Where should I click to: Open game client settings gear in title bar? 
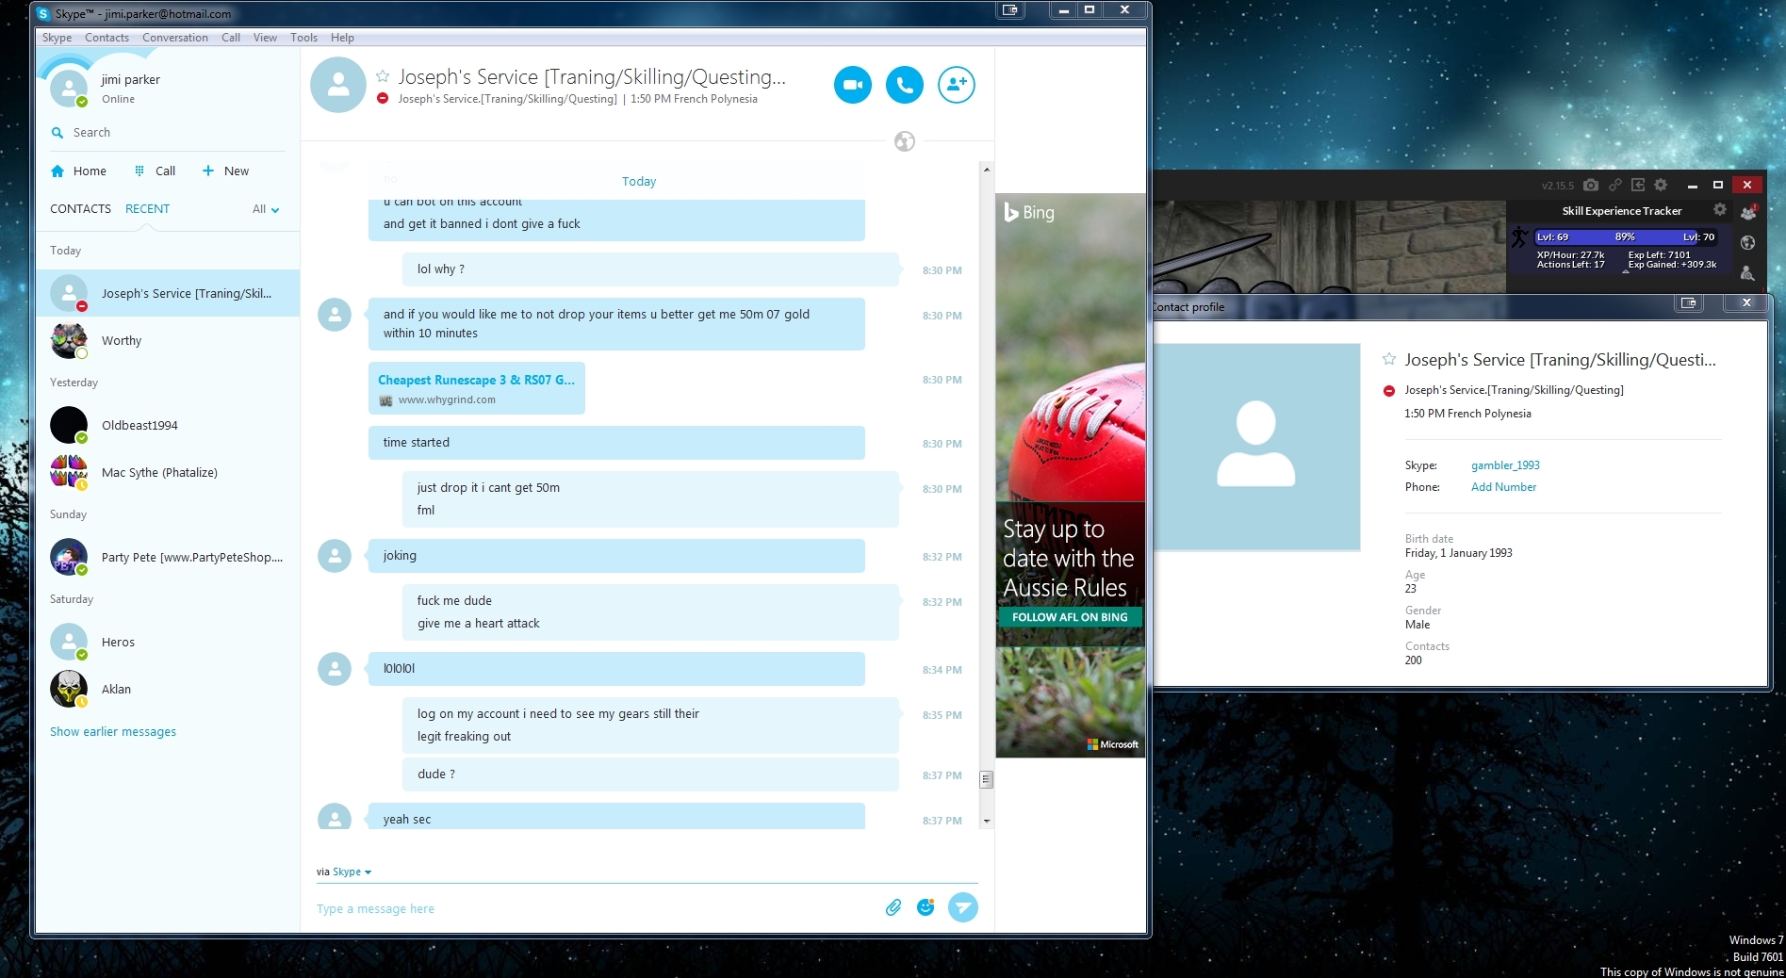tap(1661, 185)
